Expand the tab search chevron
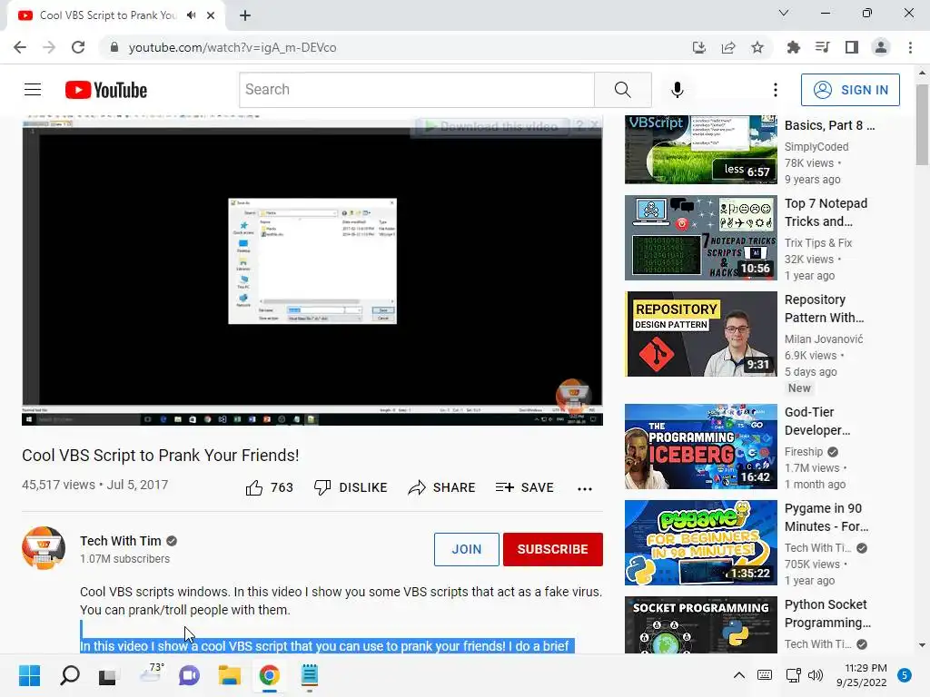 pos(784,13)
